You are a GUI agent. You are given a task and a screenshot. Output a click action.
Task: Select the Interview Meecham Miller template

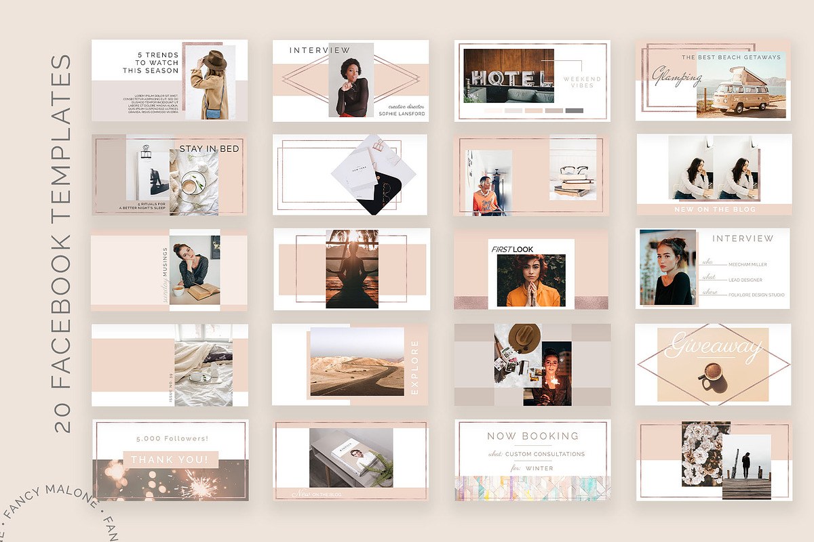click(x=714, y=270)
